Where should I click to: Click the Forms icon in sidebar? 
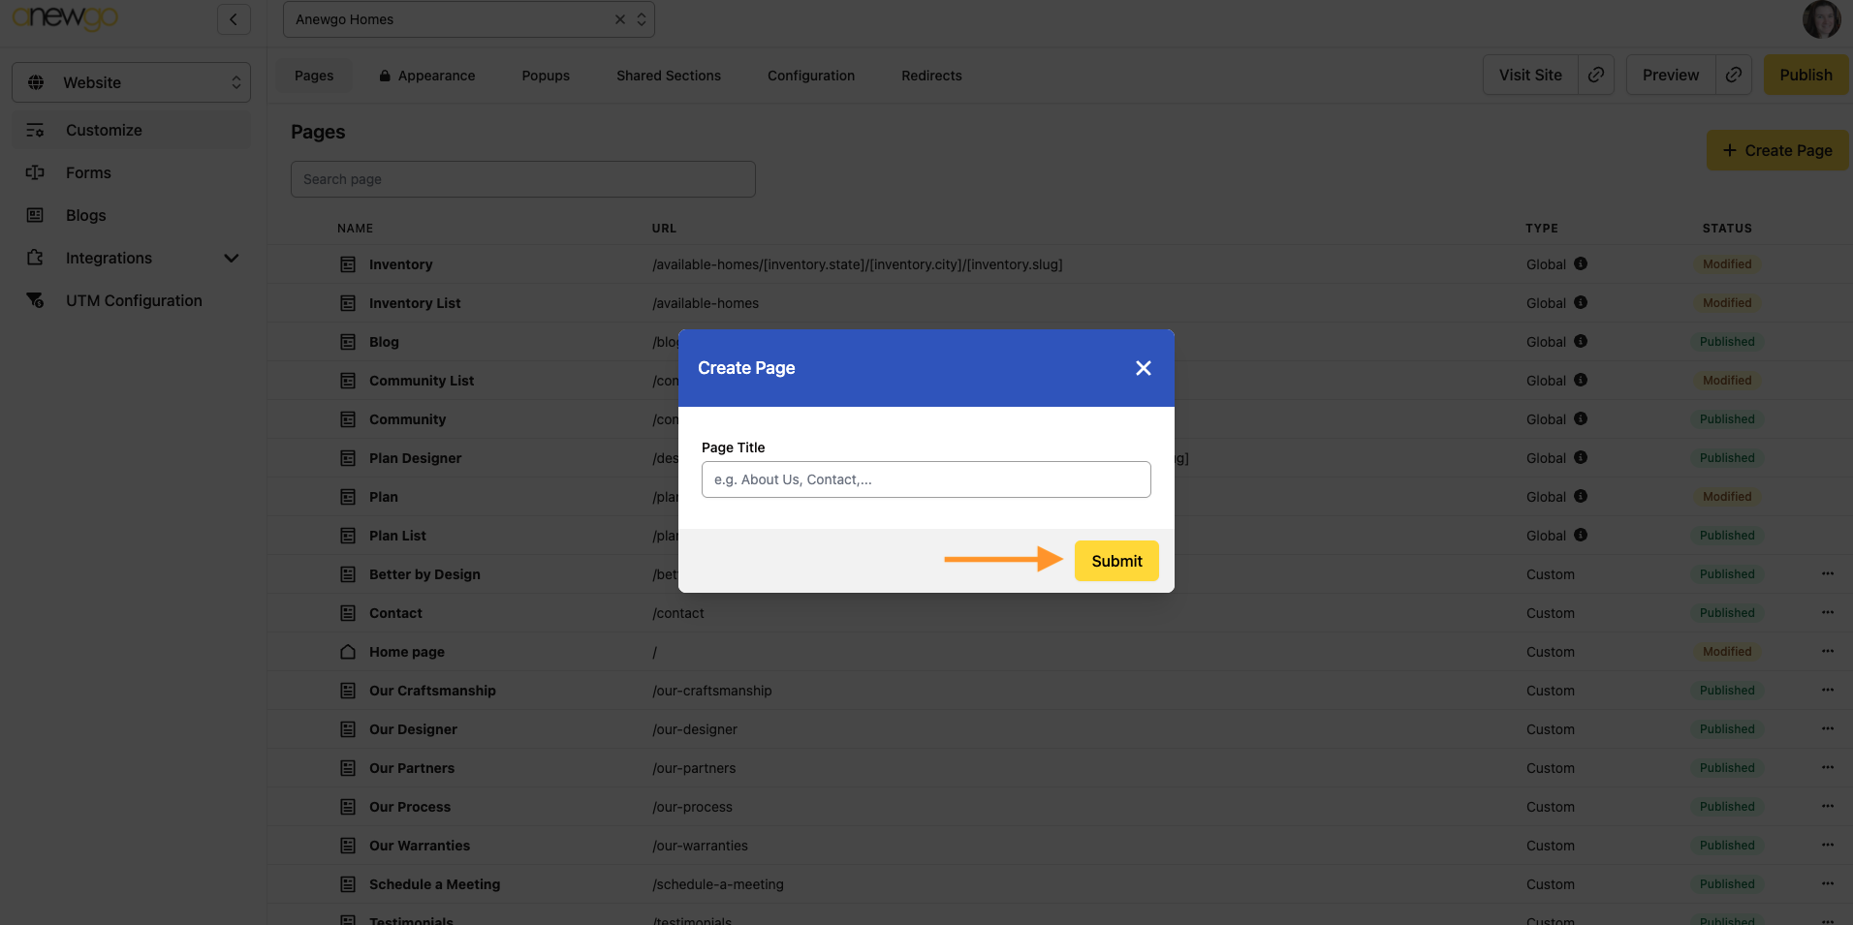click(35, 172)
